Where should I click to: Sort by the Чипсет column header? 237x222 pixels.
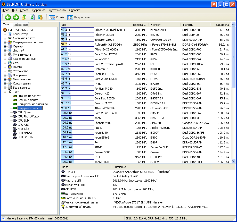[x=165, y=25]
